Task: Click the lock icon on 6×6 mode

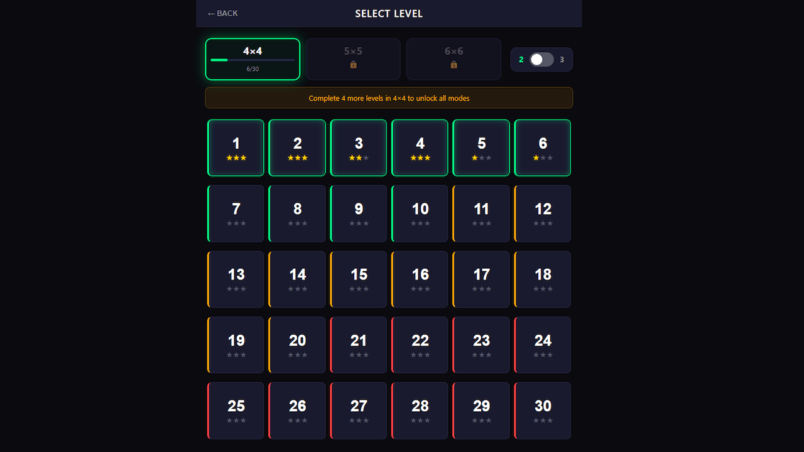Action: (x=454, y=65)
